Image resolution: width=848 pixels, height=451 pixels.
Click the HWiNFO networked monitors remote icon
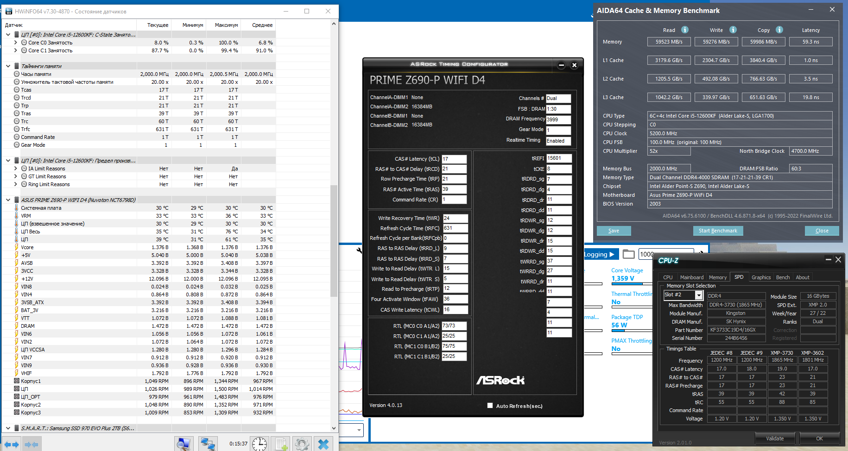pyautogui.click(x=208, y=444)
